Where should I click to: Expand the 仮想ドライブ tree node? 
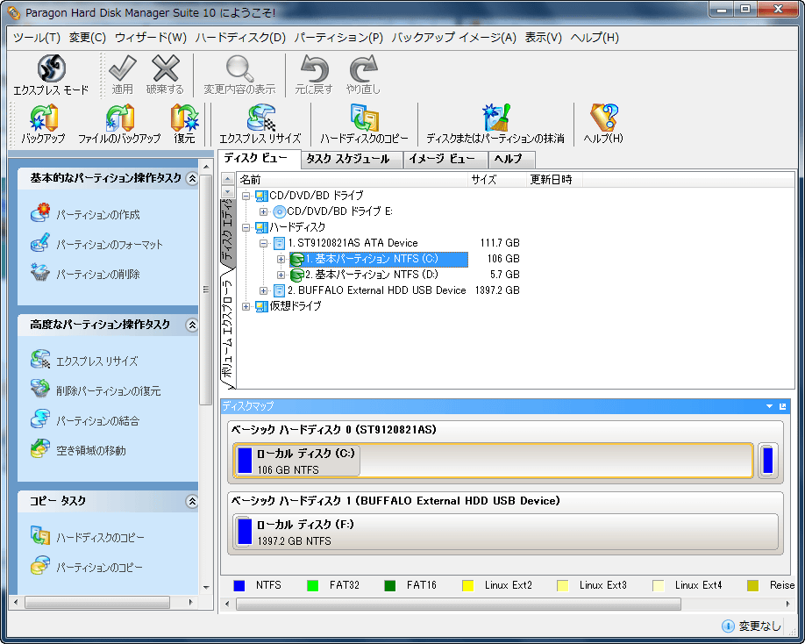246,306
